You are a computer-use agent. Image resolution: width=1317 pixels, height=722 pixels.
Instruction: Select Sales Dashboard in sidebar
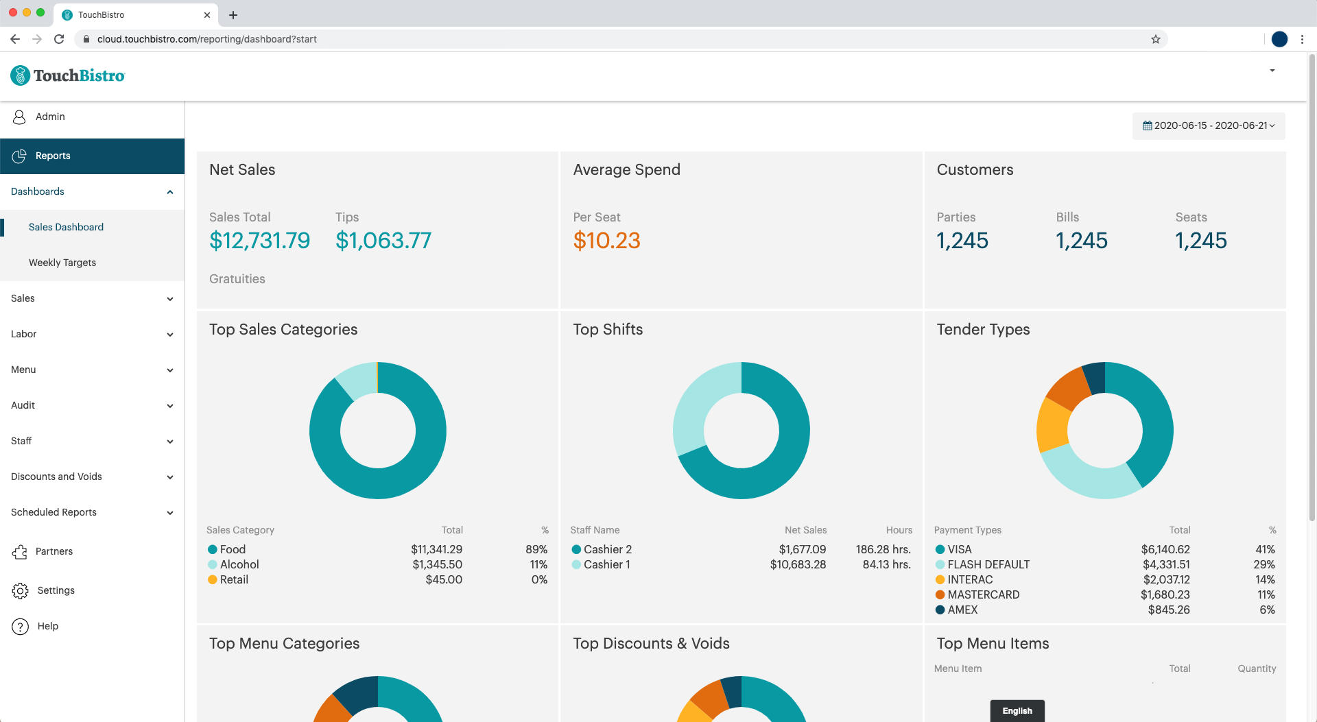66,227
